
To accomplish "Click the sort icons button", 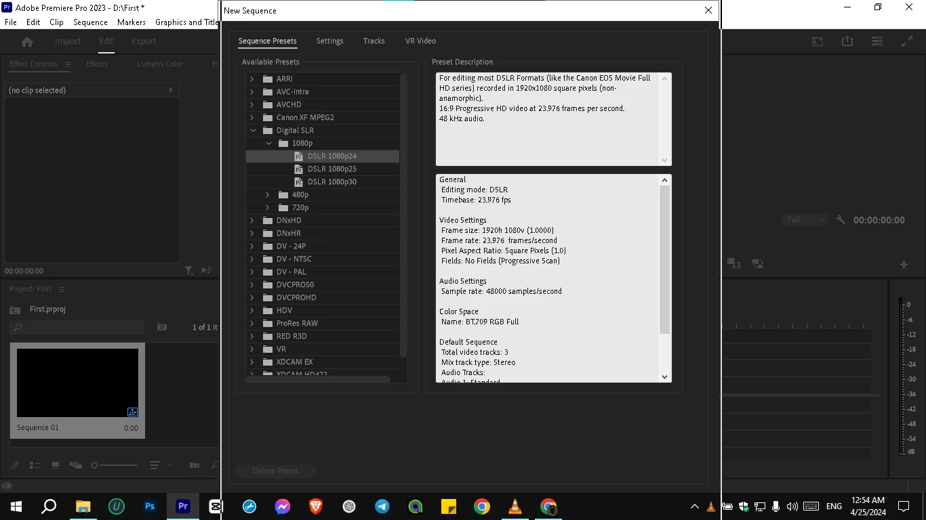I will pyautogui.click(x=155, y=465).
